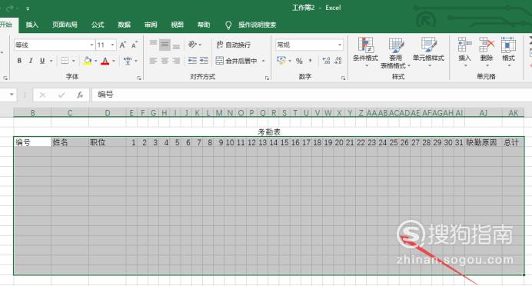This screenshot has height=286, width=532.
Task: Open Name Box dropdown arrow
Action: click(12, 95)
